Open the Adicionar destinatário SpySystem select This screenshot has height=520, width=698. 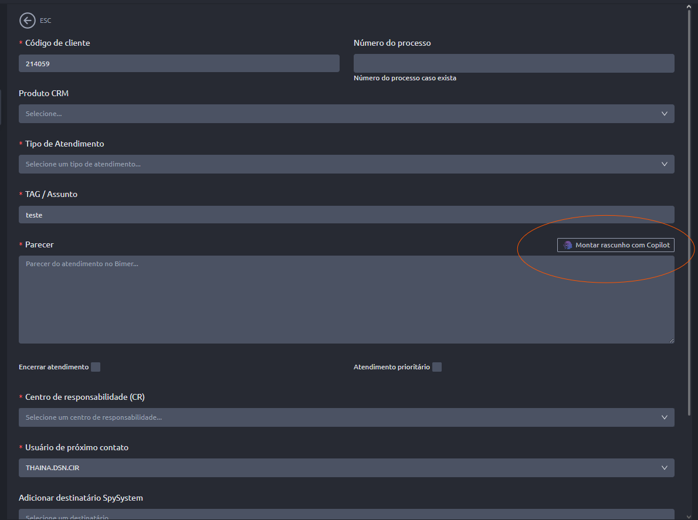tap(346, 515)
